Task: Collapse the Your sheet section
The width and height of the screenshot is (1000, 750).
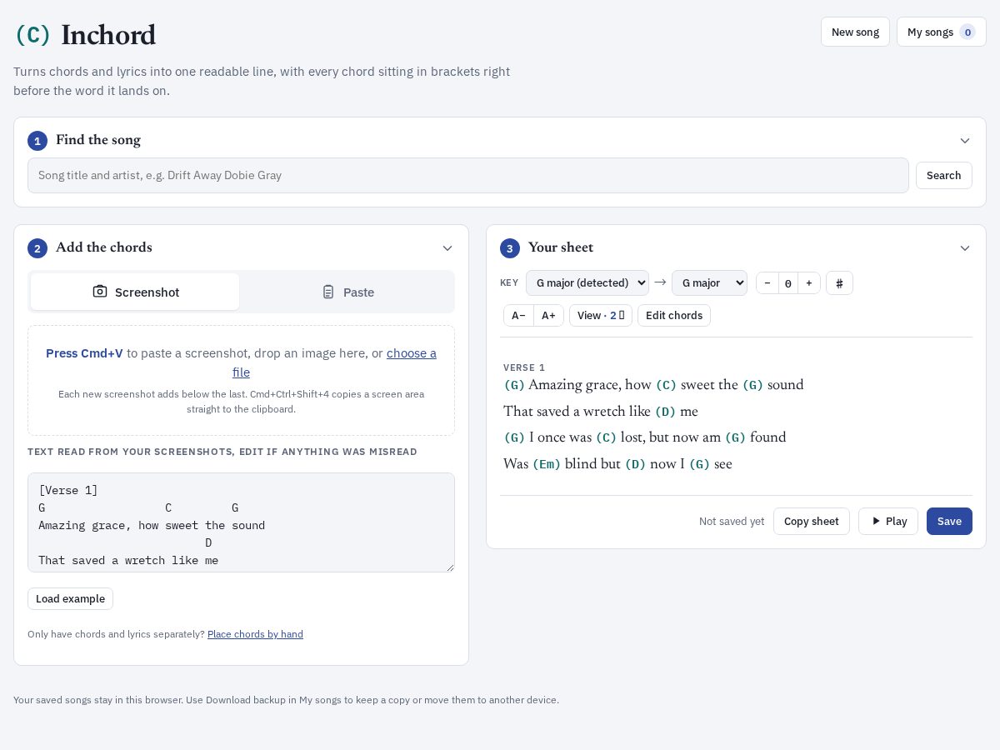Action: pos(965,248)
